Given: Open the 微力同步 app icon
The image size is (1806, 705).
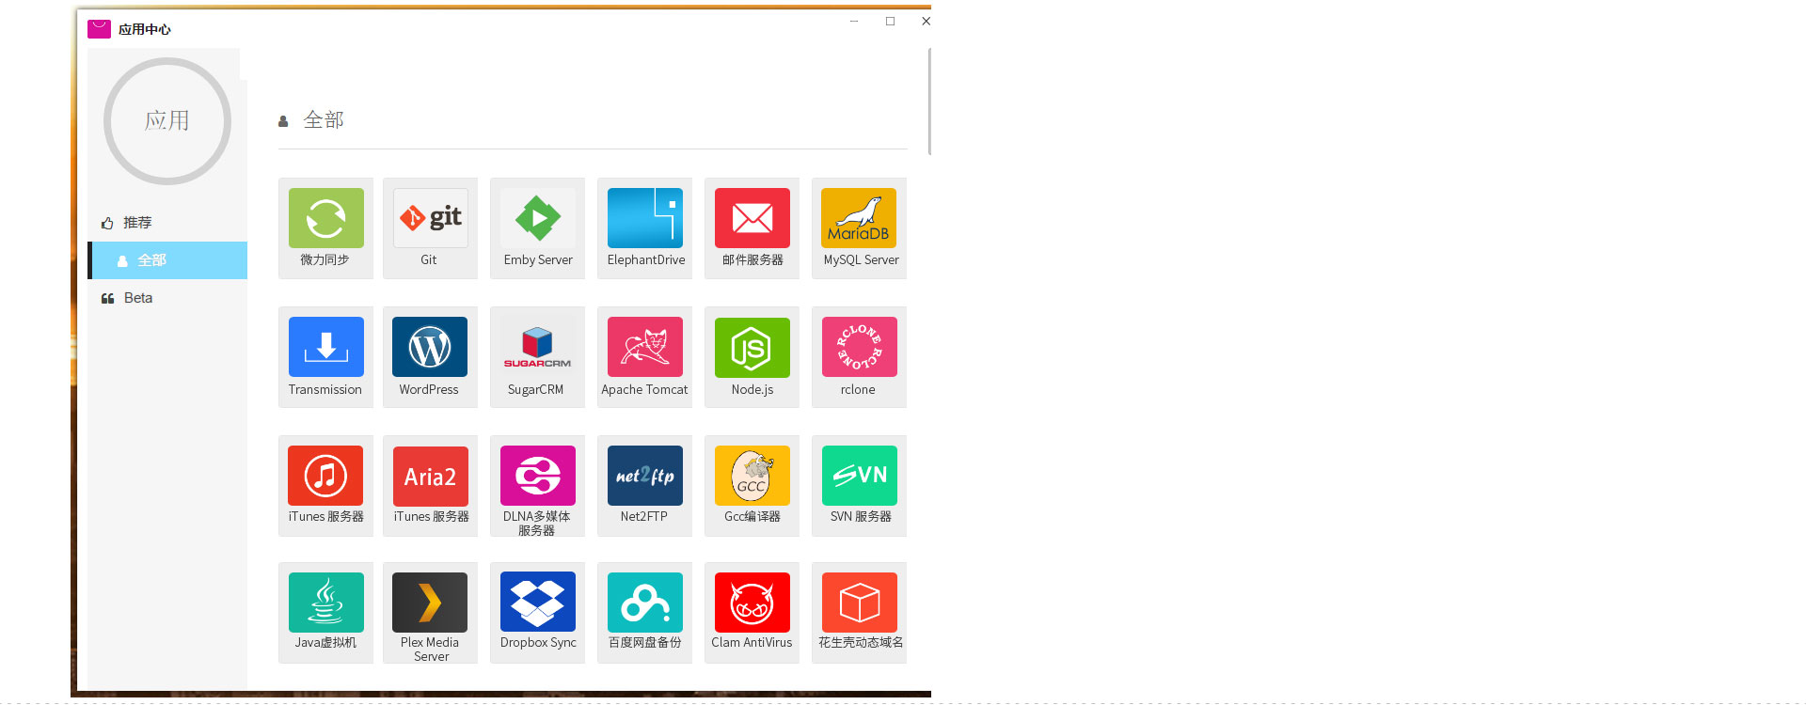Looking at the screenshot, I should [325, 218].
